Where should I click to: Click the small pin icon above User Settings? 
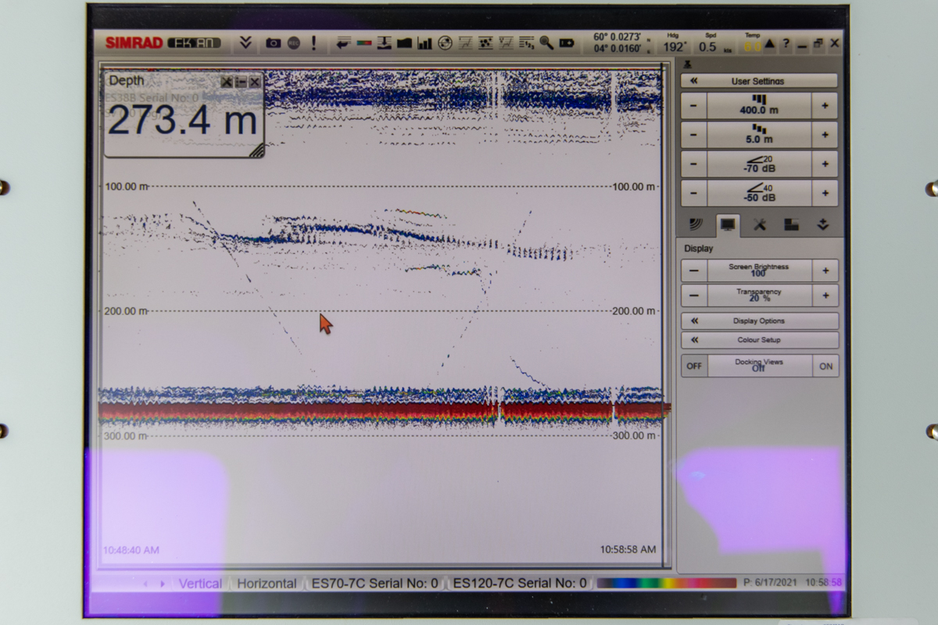pyautogui.click(x=688, y=64)
